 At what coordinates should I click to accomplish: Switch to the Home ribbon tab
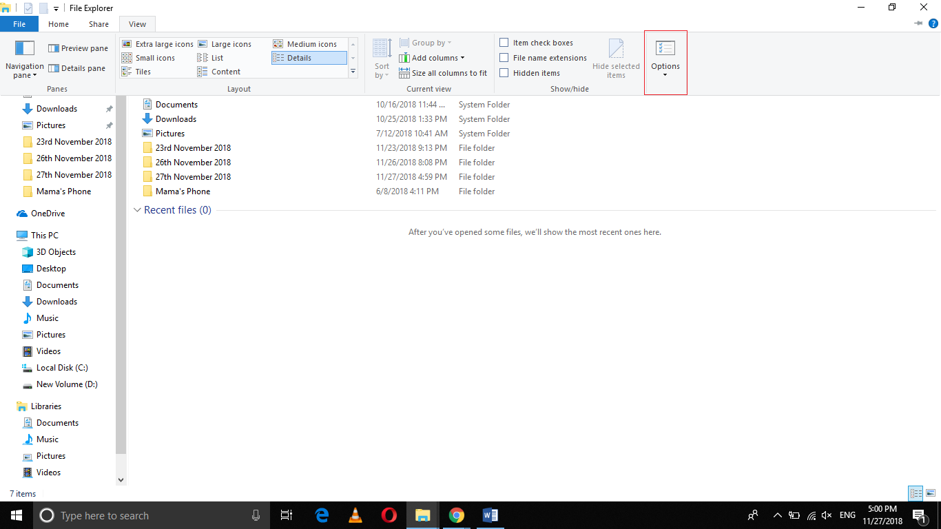[58, 23]
